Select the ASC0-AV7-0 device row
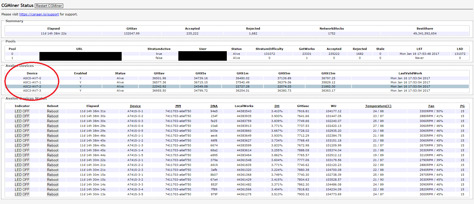The image size is (474, 204). 237,78
